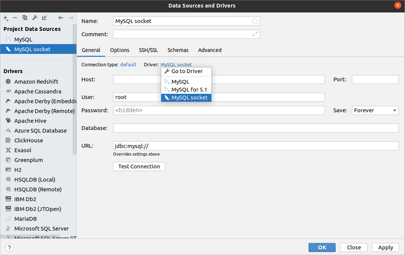Choose MySQL for 5.1 from driver dropdown
405x255 pixels.
189,90
